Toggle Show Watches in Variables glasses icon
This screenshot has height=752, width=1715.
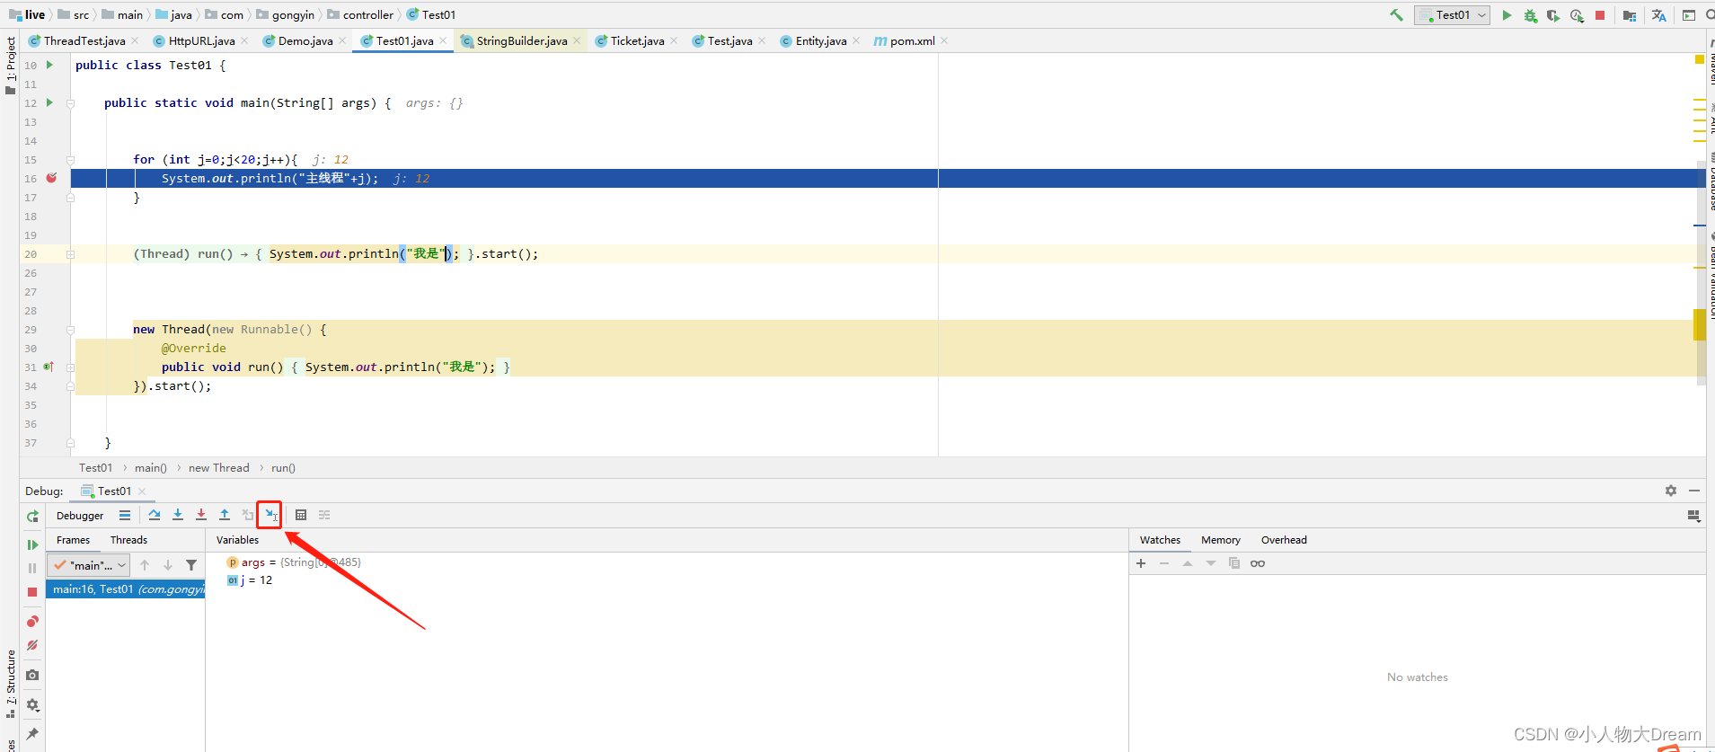1258,563
